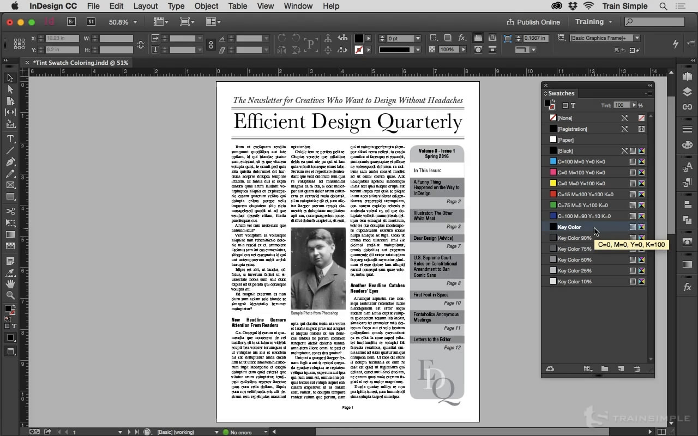Image resolution: width=698 pixels, height=436 pixels.
Task: Click the Tint percentage input field
Action: [x=621, y=105]
